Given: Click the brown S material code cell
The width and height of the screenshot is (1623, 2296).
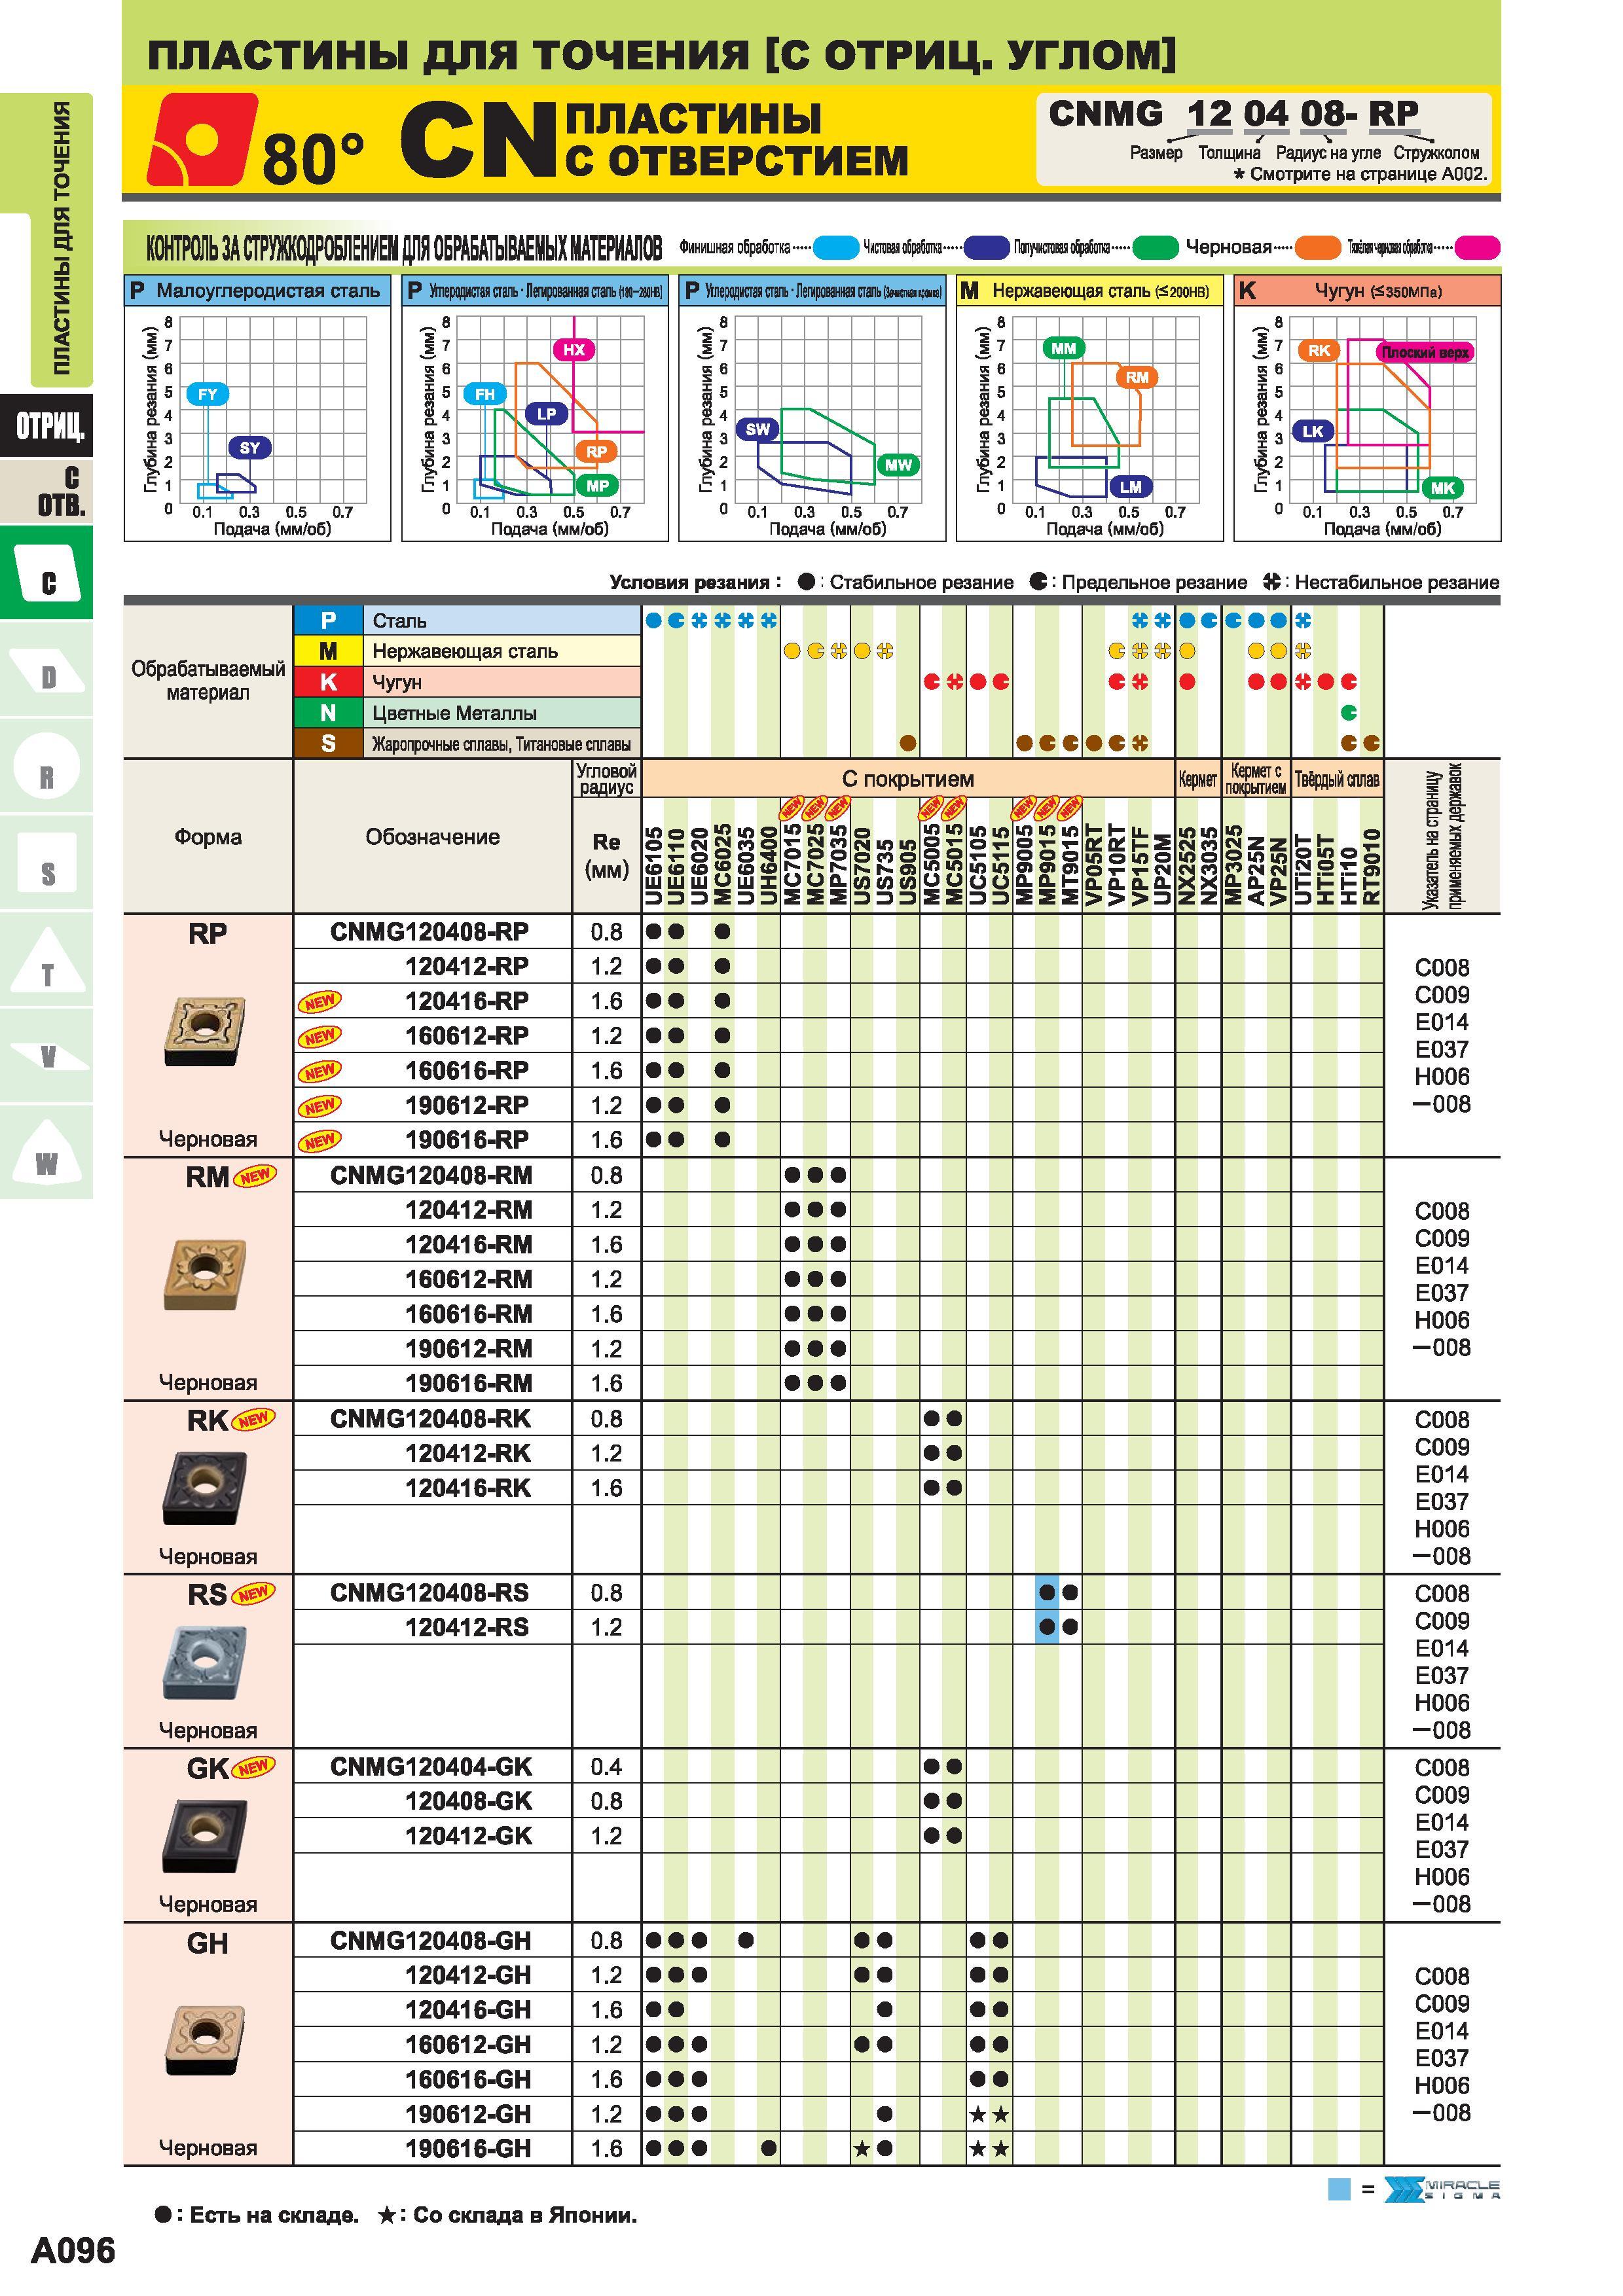Looking at the screenshot, I should point(328,743).
